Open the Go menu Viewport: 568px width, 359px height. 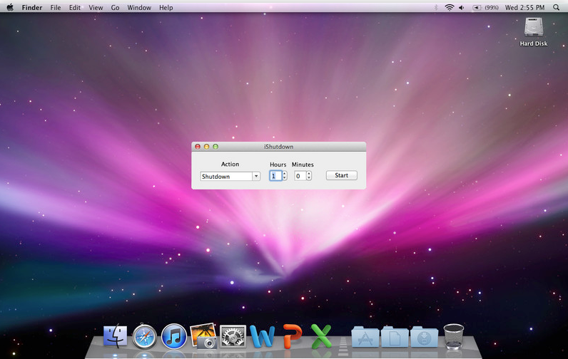coord(115,7)
